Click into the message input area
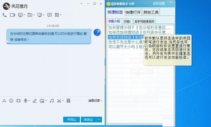 click(52, 110)
